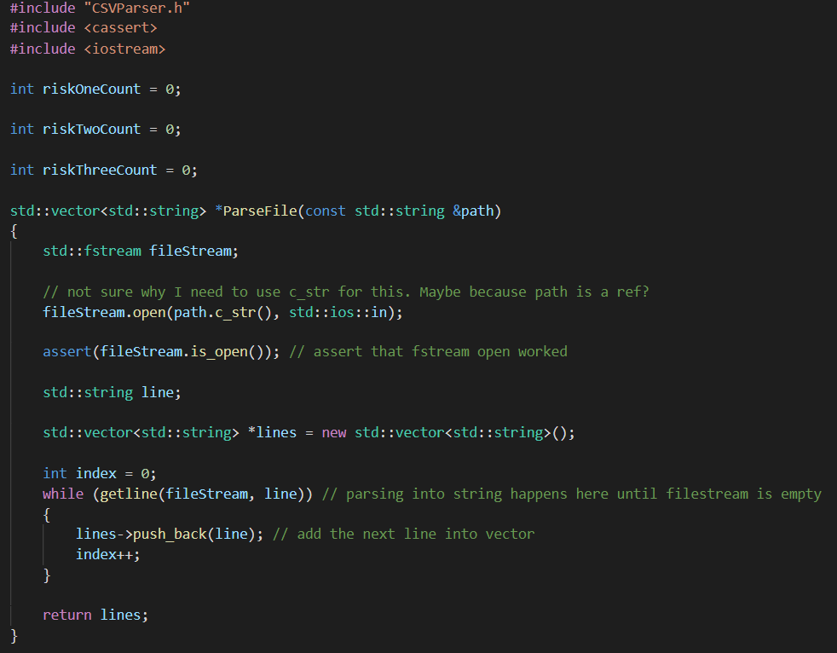Image resolution: width=837 pixels, height=653 pixels.
Task: Click the comment about c_str
Action: [x=346, y=292]
